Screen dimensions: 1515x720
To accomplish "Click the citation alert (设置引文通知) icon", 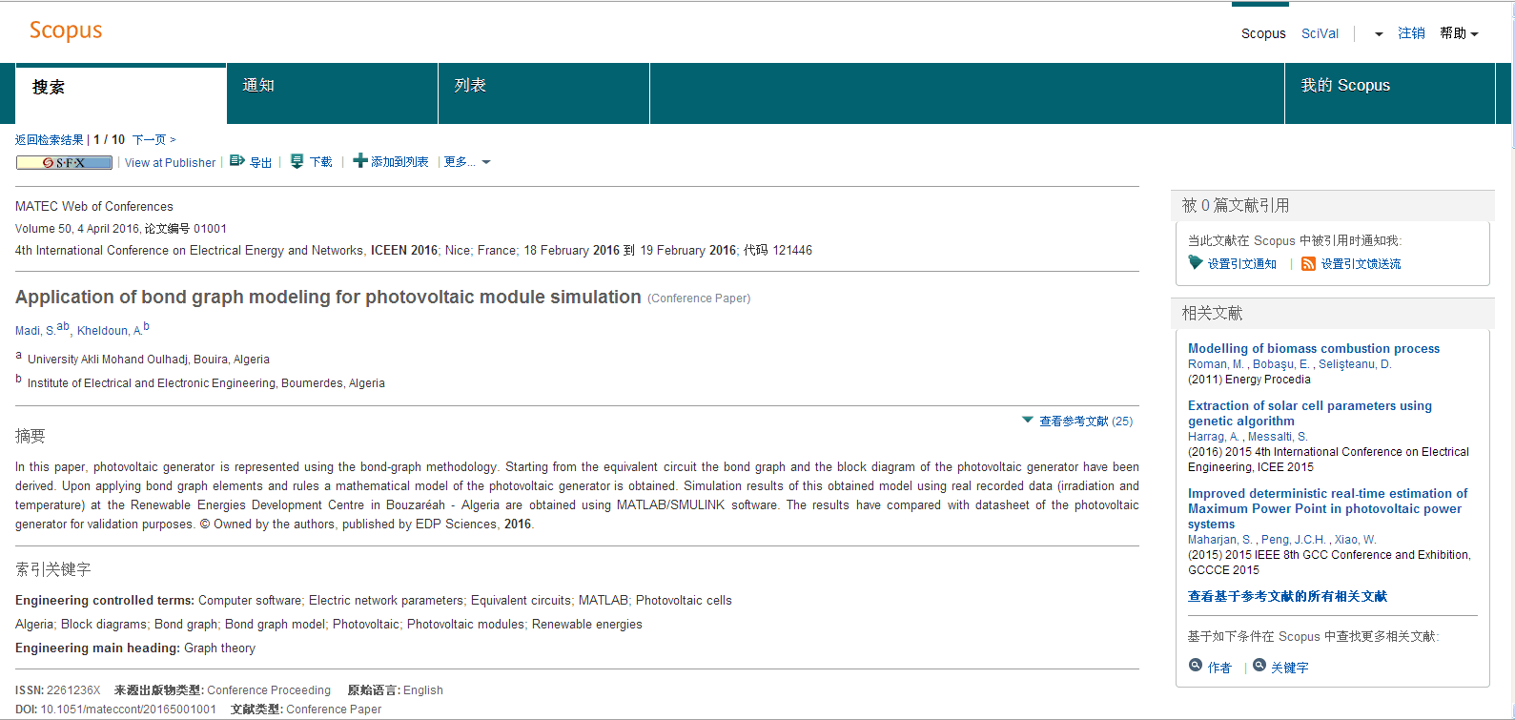I will click(x=1196, y=263).
